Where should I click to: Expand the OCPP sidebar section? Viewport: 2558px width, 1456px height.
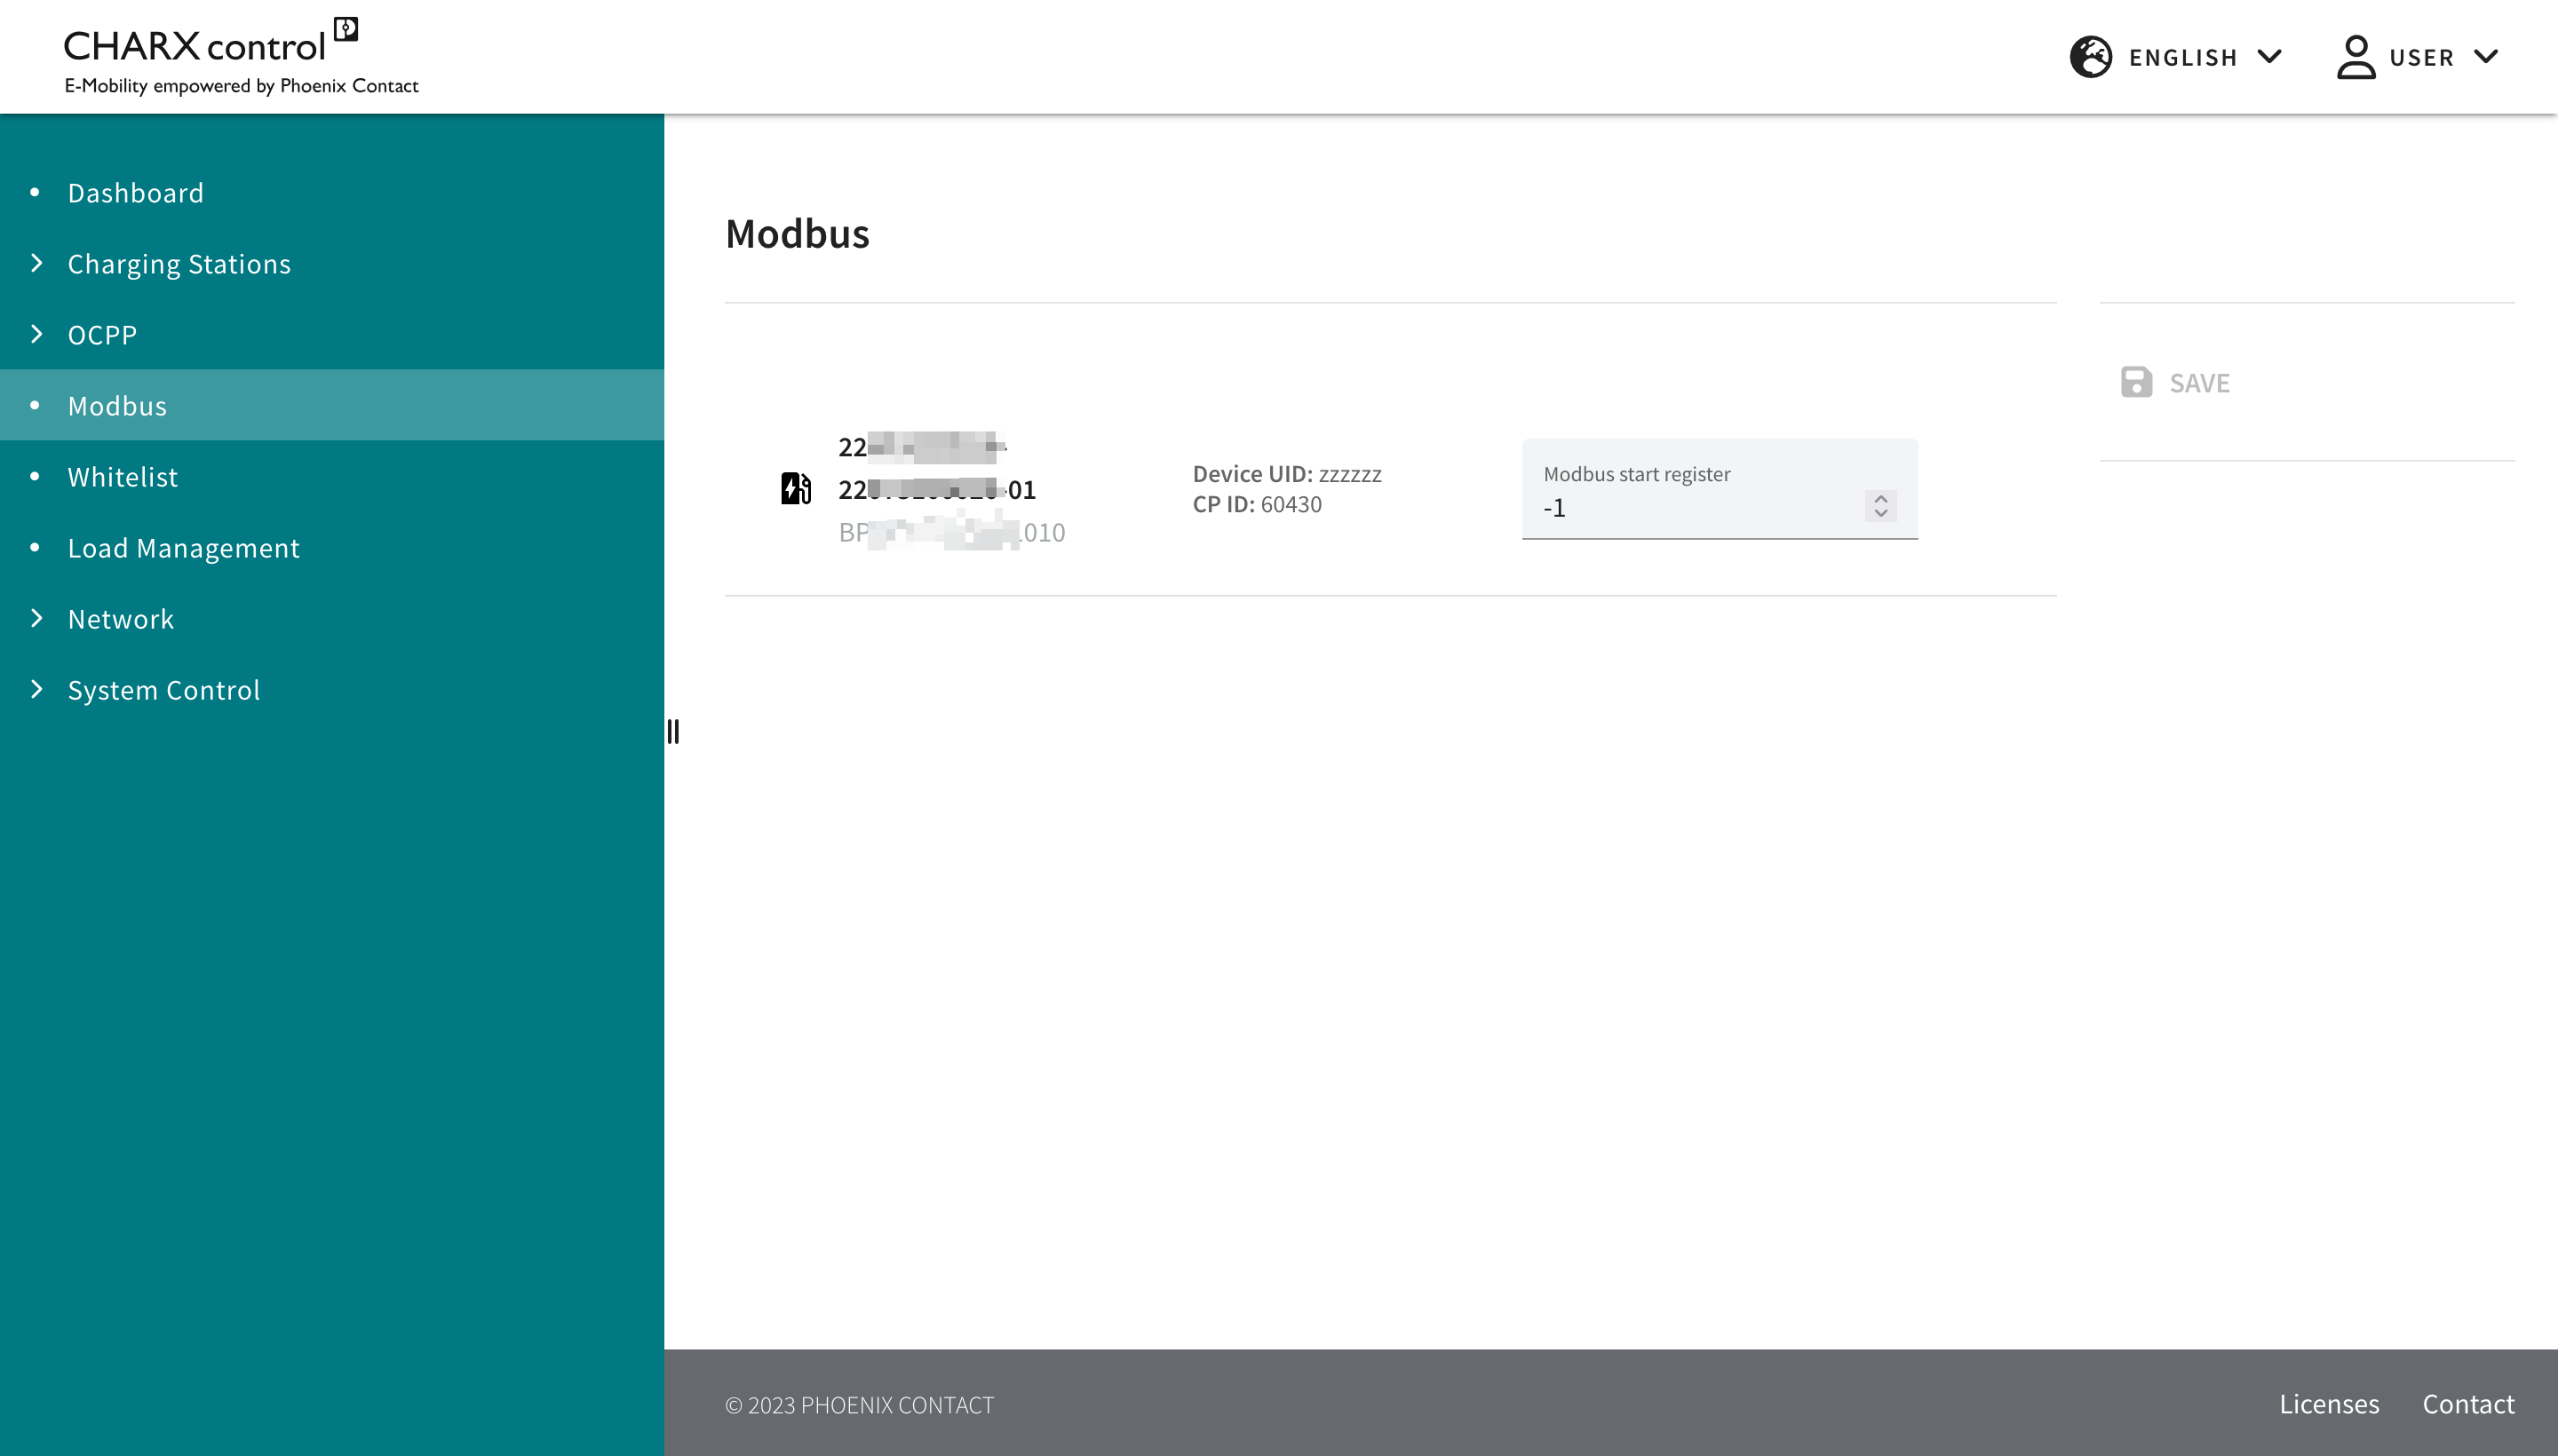(102, 335)
